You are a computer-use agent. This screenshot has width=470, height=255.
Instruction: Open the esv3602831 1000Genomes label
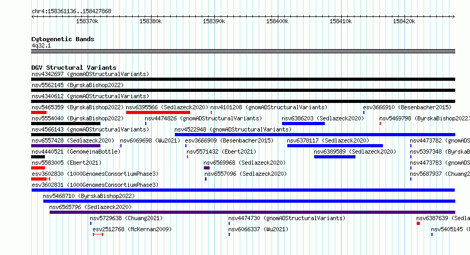click(95, 185)
